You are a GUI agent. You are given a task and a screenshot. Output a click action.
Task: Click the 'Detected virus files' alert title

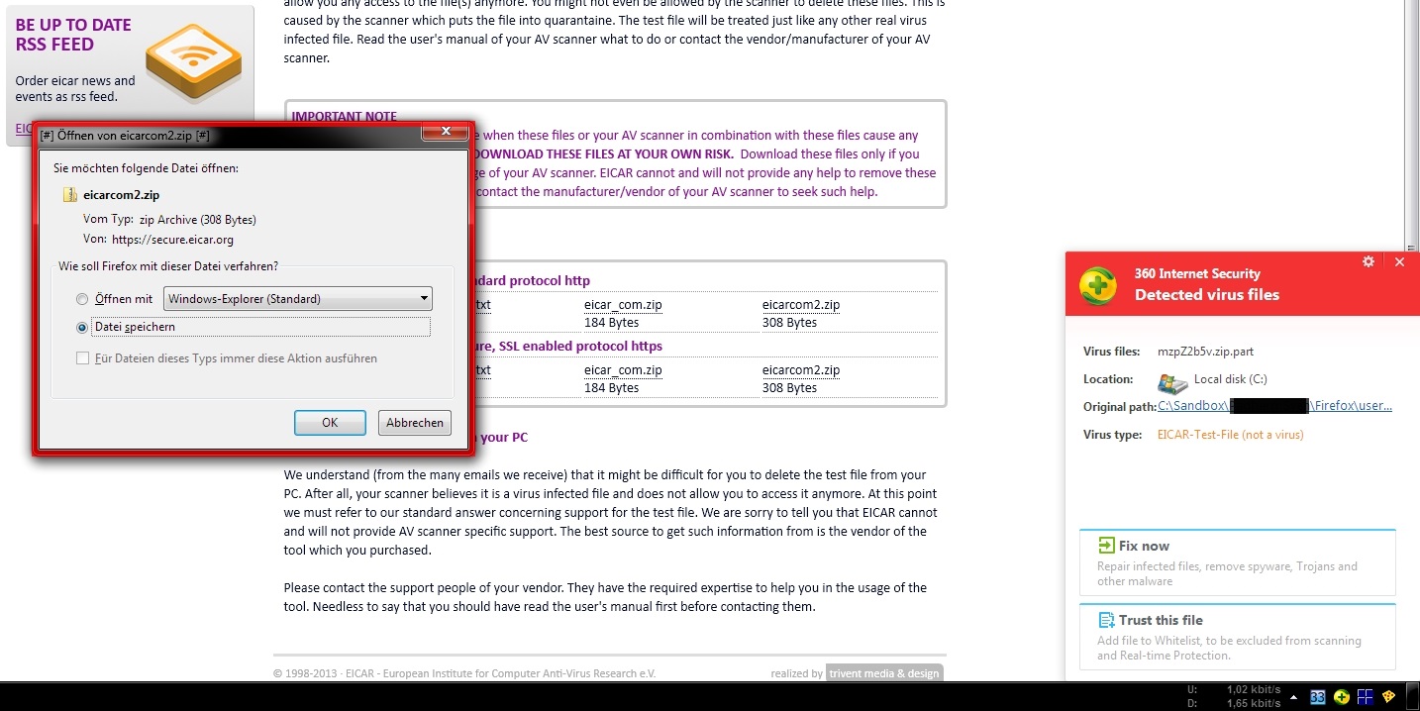coord(1207,294)
